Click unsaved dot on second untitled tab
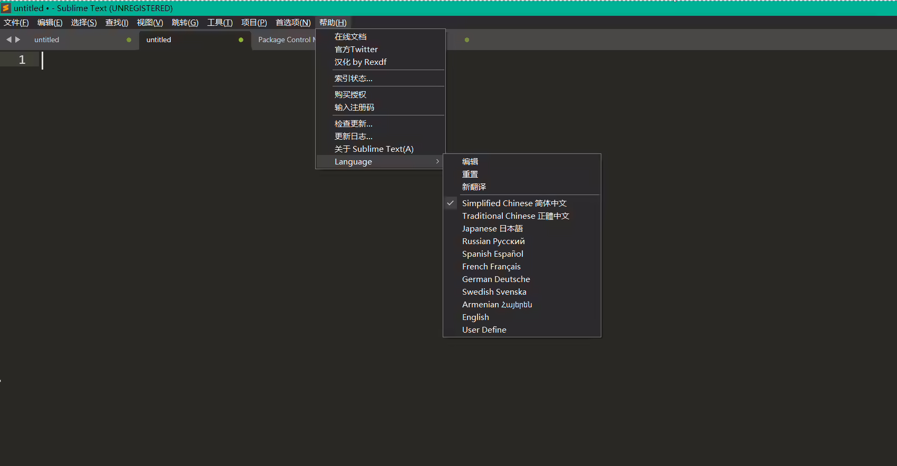Image resolution: width=897 pixels, height=466 pixels. click(241, 40)
